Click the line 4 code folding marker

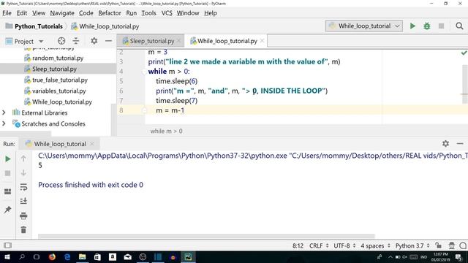pyautogui.click(x=144, y=72)
